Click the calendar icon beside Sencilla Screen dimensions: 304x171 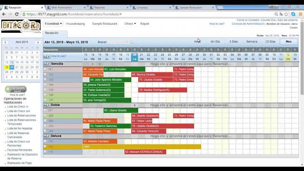click(x=45, y=64)
